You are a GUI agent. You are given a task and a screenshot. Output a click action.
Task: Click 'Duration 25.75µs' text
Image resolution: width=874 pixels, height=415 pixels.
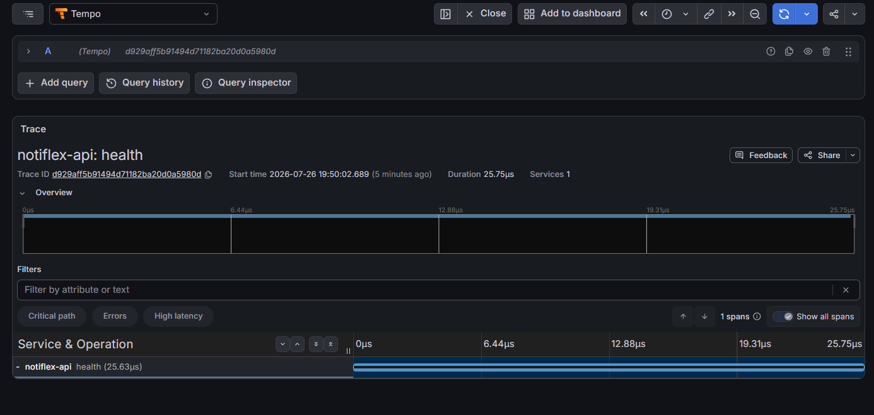[x=481, y=174]
